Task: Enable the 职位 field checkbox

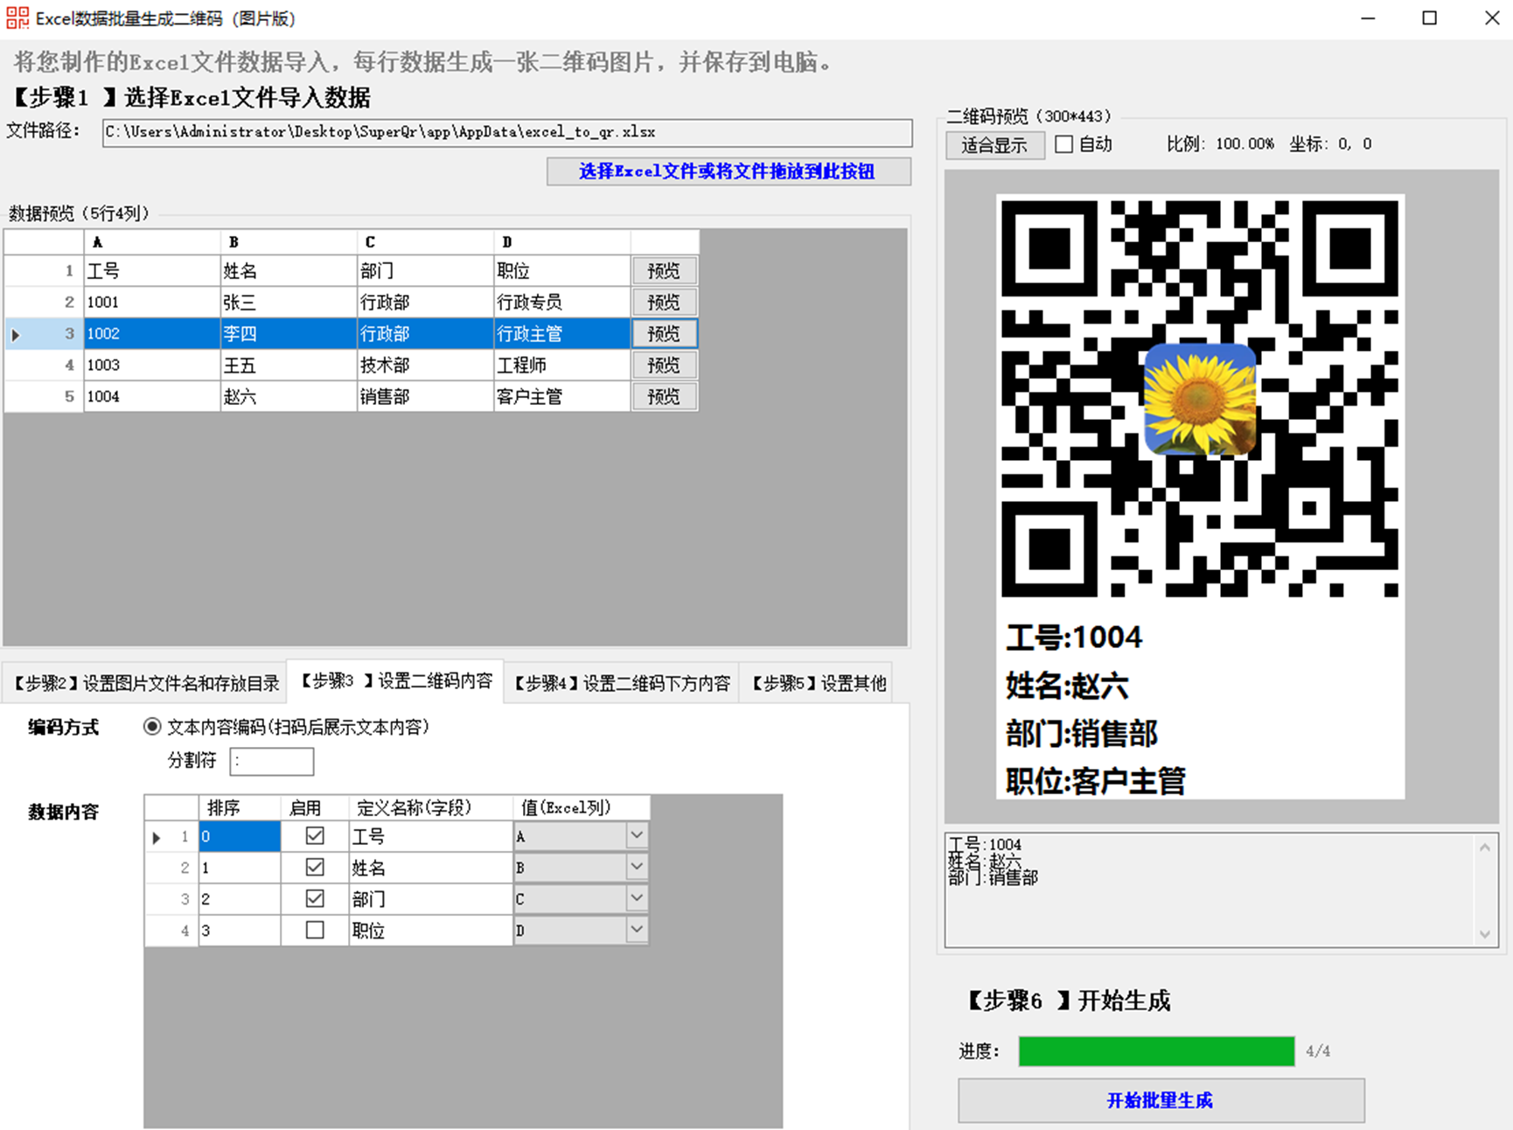Action: tap(315, 931)
